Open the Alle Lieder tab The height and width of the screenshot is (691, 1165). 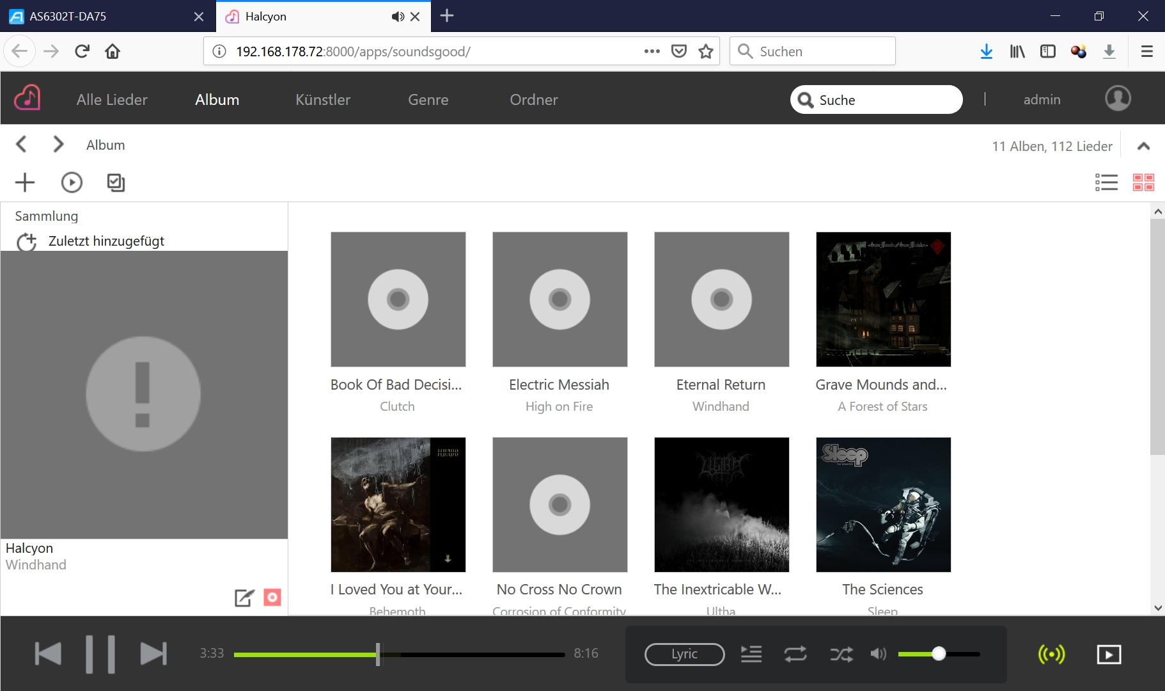tap(112, 100)
